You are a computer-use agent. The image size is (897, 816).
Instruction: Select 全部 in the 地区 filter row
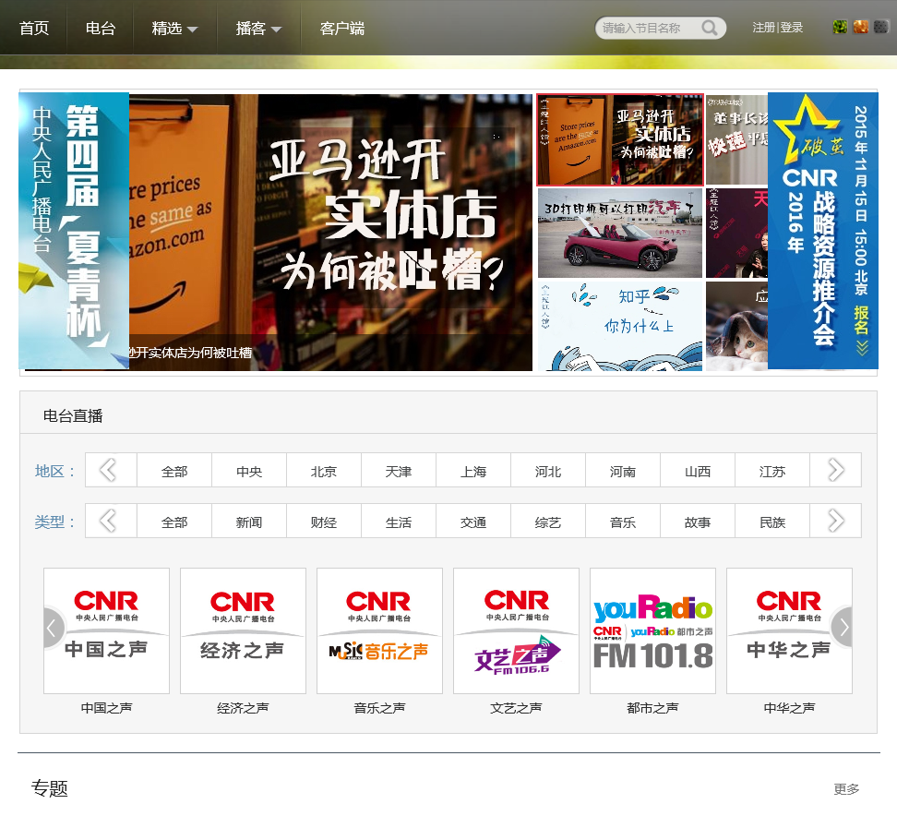click(x=174, y=472)
